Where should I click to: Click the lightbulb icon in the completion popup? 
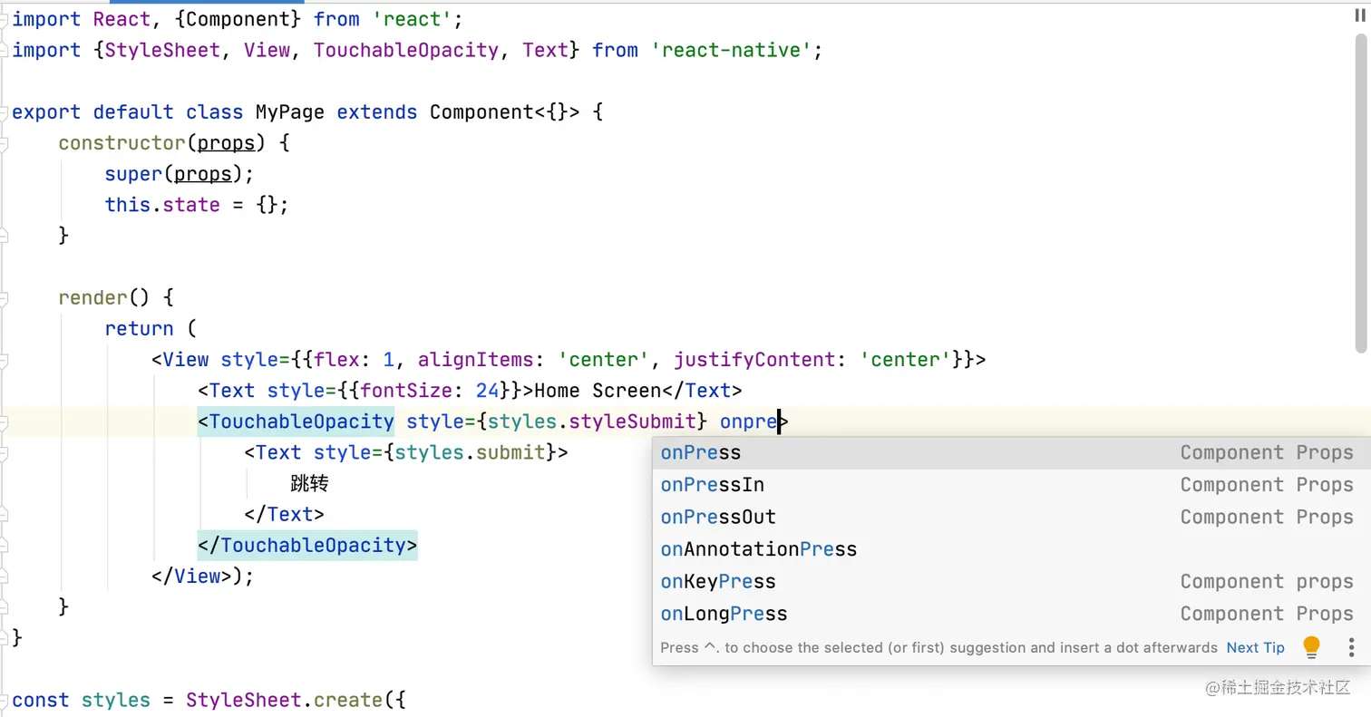point(1311,647)
